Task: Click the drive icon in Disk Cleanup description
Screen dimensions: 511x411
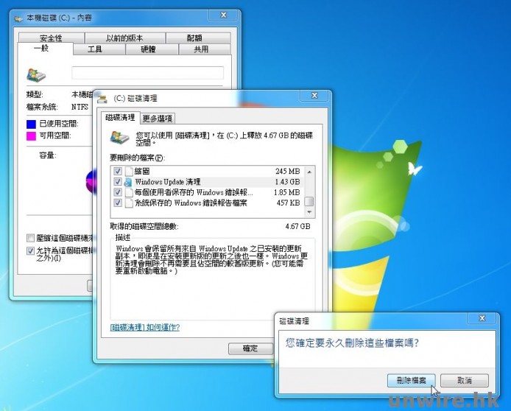Action: click(x=118, y=137)
